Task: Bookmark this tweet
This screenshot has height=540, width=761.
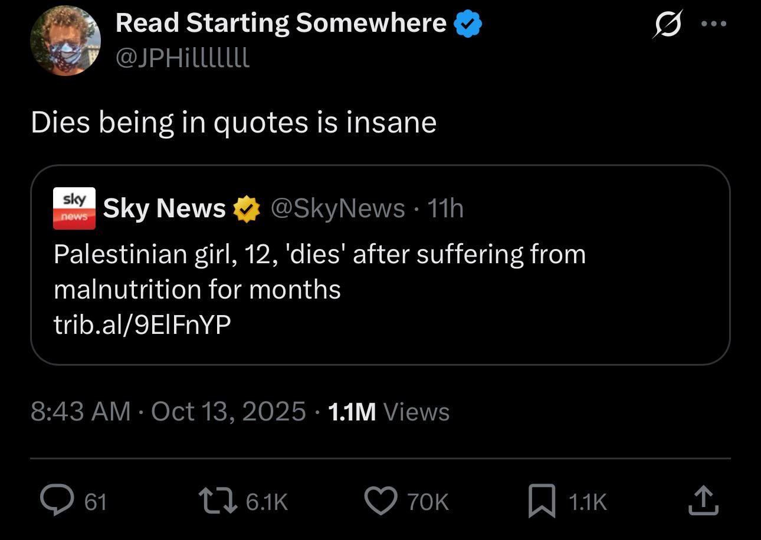Action: click(x=542, y=501)
